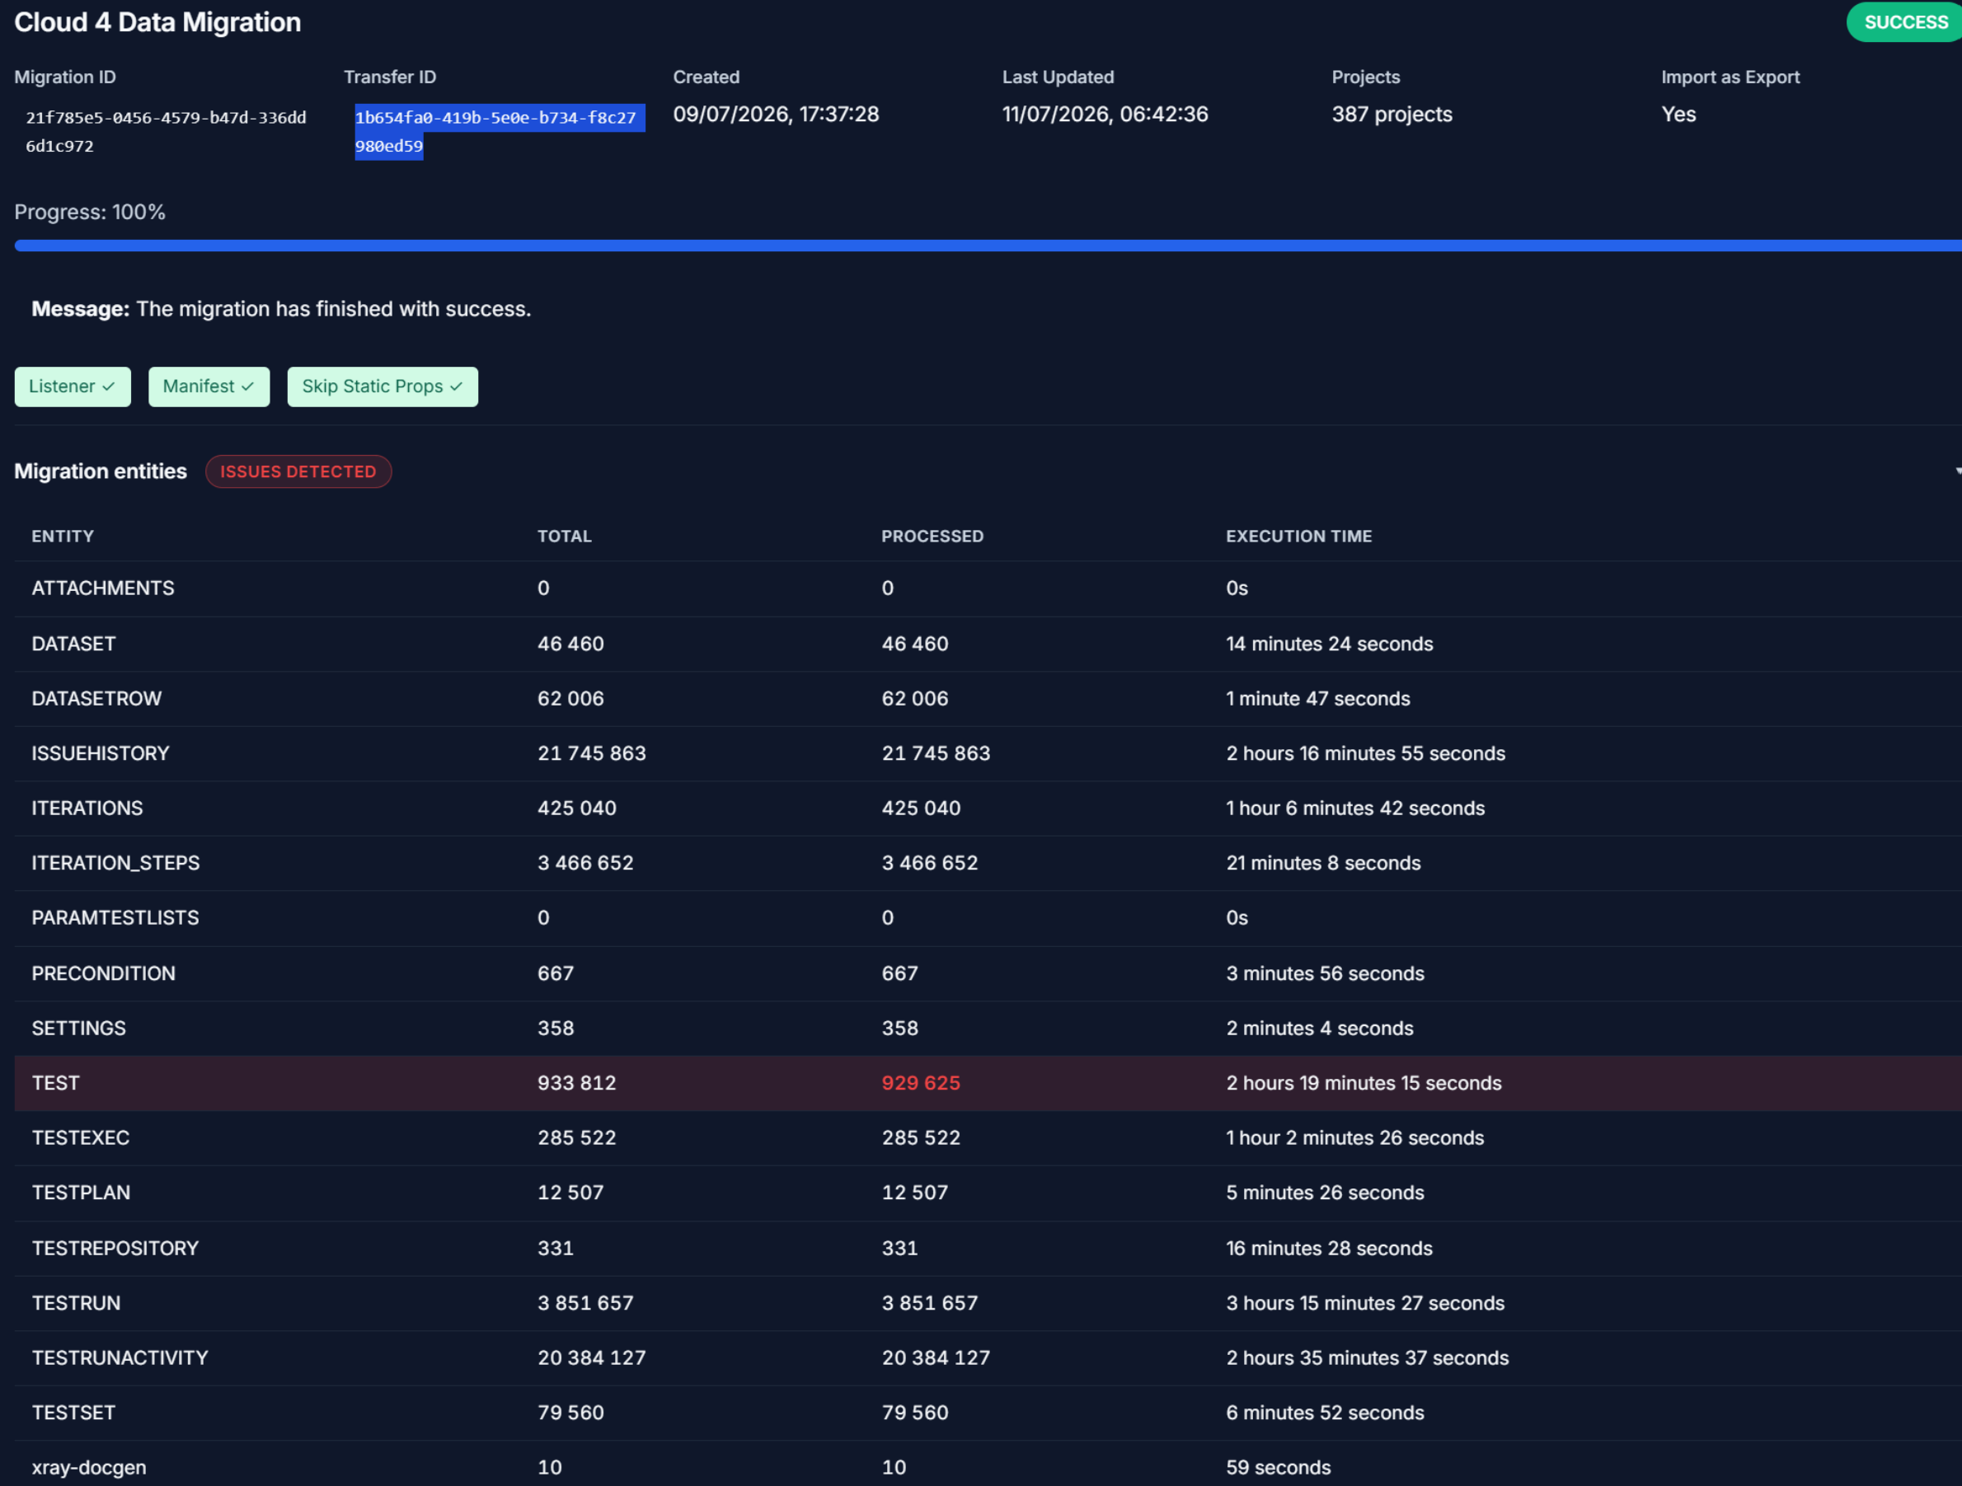
Task: Select the DATASET entity name
Action: tap(73, 644)
